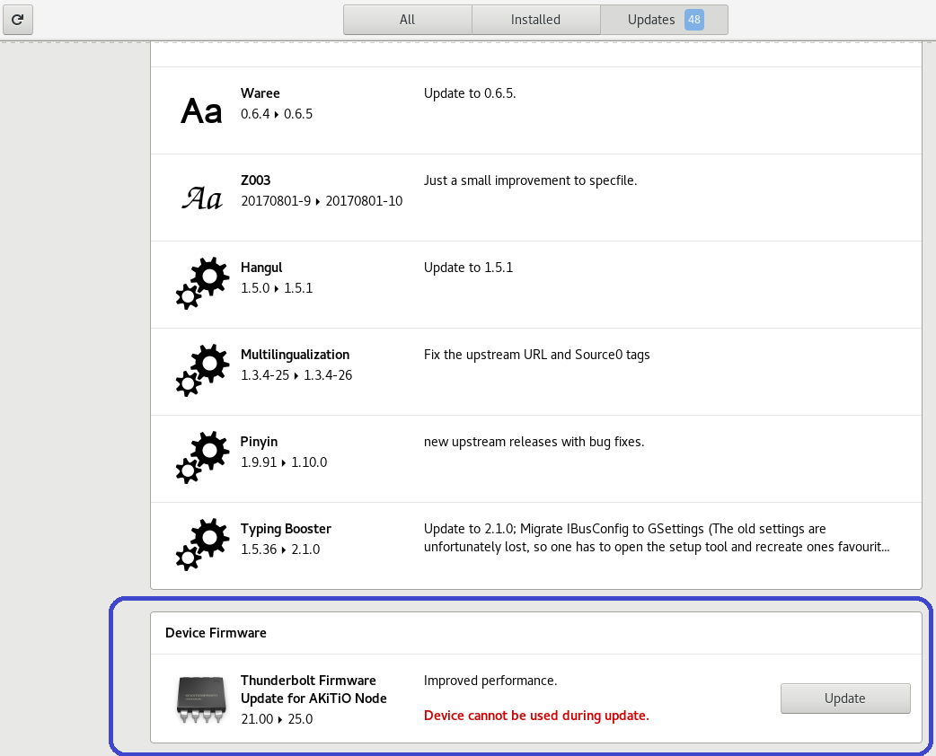Image resolution: width=936 pixels, height=756 pixels.
Task: Click the updates count badge 48
Action: coord(693,20)
